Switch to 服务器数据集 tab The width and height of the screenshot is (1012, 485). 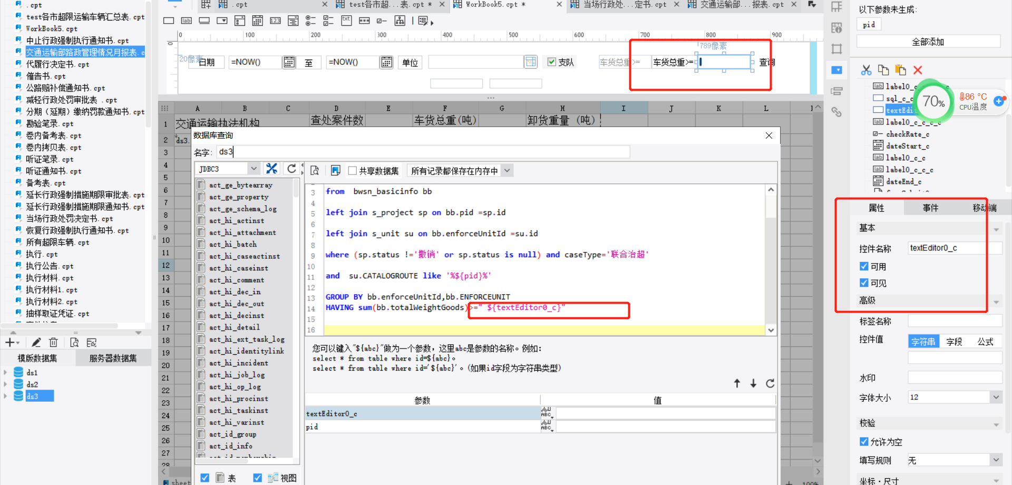pos(113,358)
